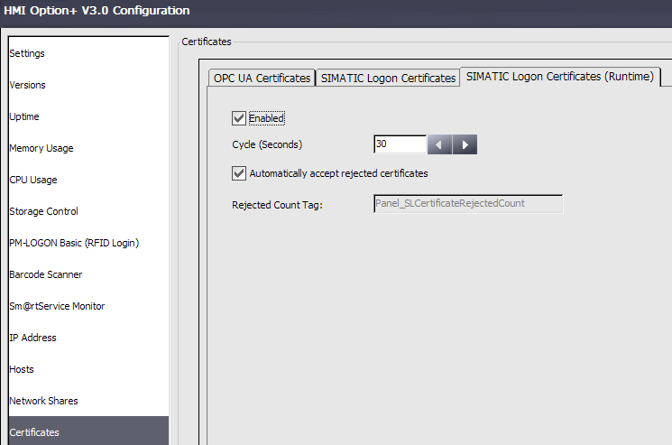Open Storage Control section

(x=43, y=211)
